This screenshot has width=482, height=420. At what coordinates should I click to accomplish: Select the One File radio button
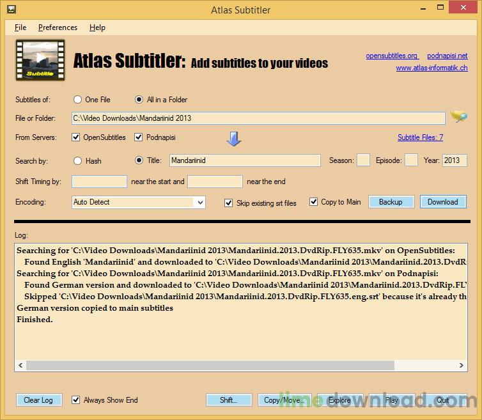click(78, 100)
